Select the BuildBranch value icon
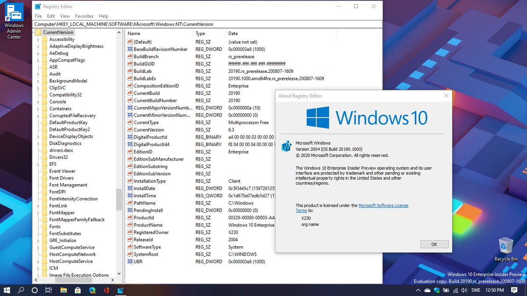Image resolution: width=527 pixels, height=296 pixels. (x=130, y=57)
